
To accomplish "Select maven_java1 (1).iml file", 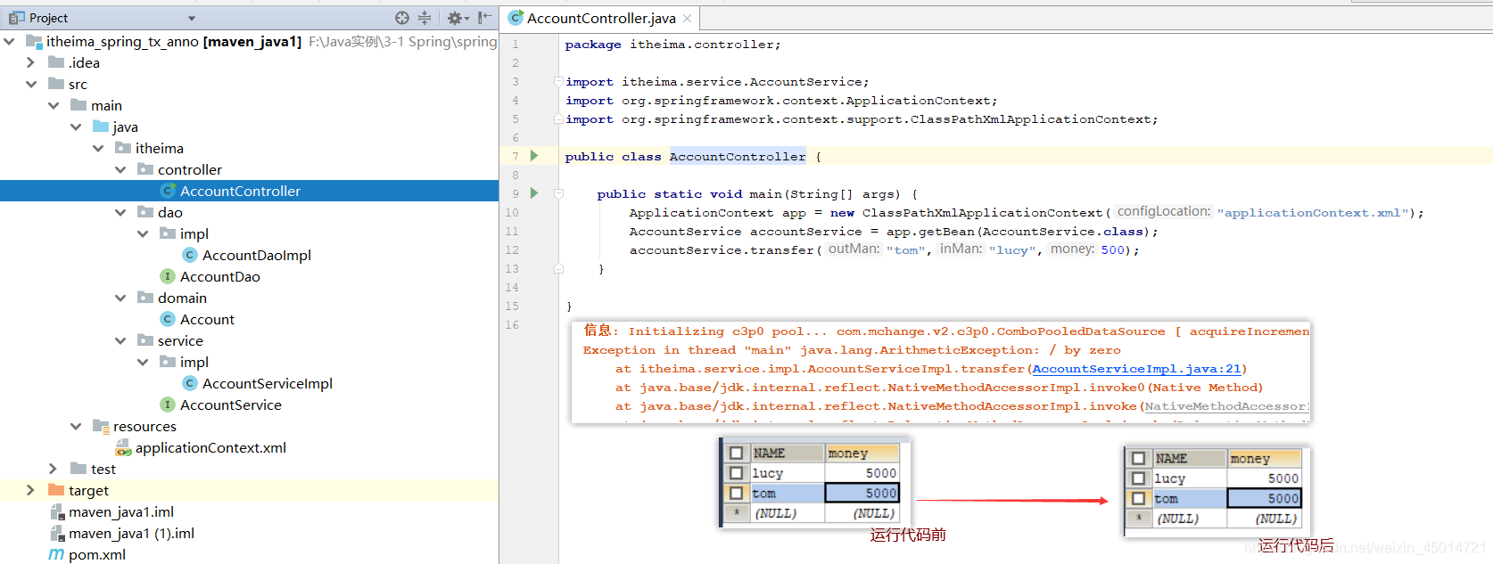I will [x=131, y=533].
